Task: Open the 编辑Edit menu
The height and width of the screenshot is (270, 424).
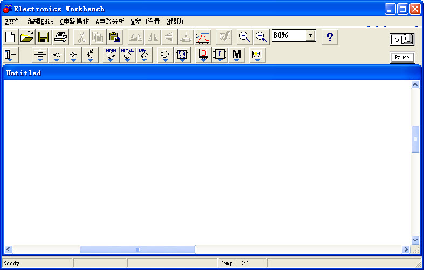Action: 40,22
